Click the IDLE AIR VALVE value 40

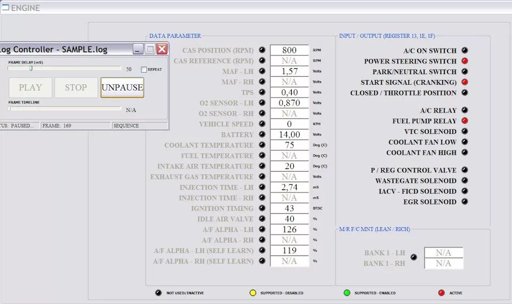coord(289,219)
